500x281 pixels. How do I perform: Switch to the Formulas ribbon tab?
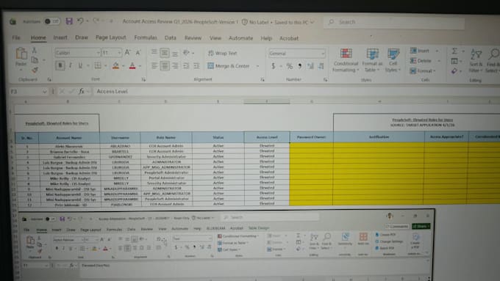(x=146, y=38)
